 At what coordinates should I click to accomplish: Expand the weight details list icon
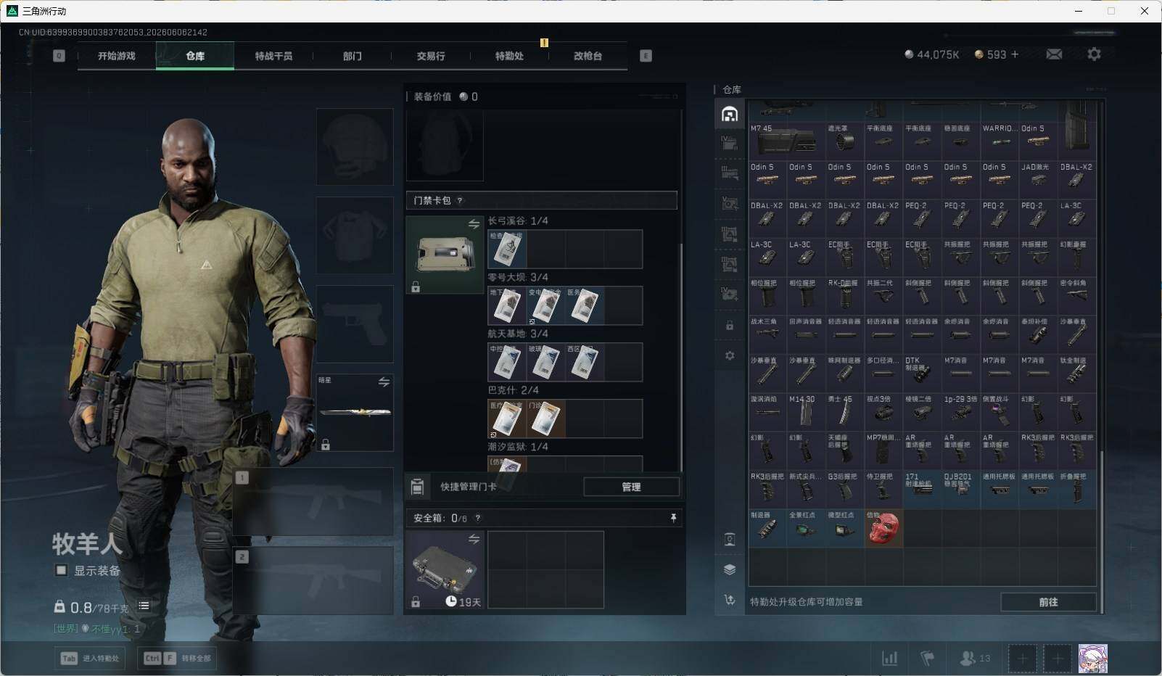click(x=144, y=606)
